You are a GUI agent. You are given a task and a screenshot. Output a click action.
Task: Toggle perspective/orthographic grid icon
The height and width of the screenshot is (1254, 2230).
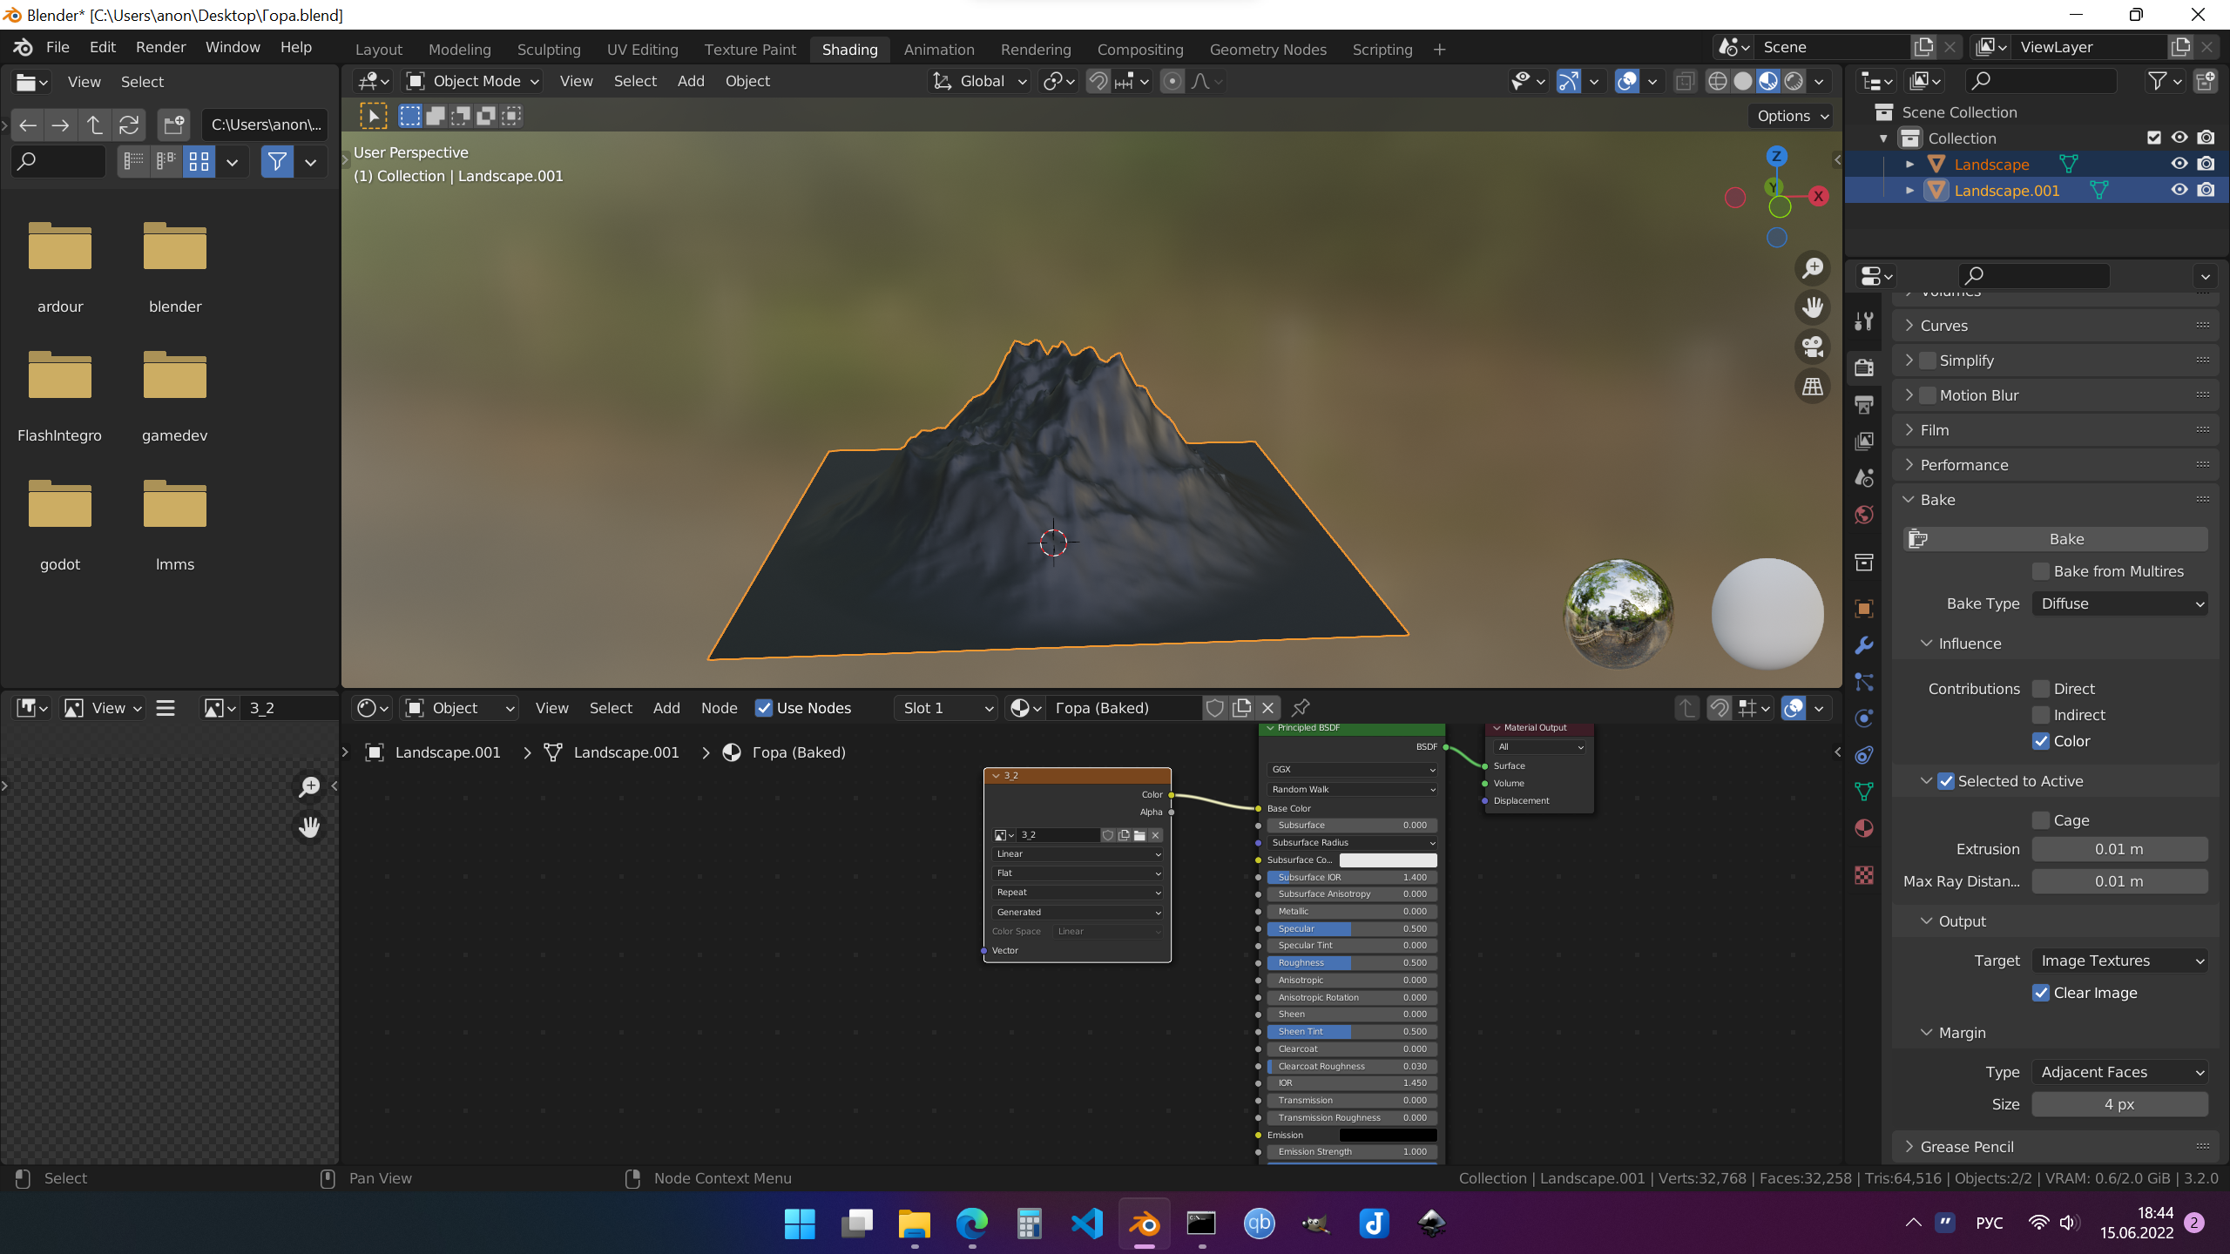point(1813,386)
